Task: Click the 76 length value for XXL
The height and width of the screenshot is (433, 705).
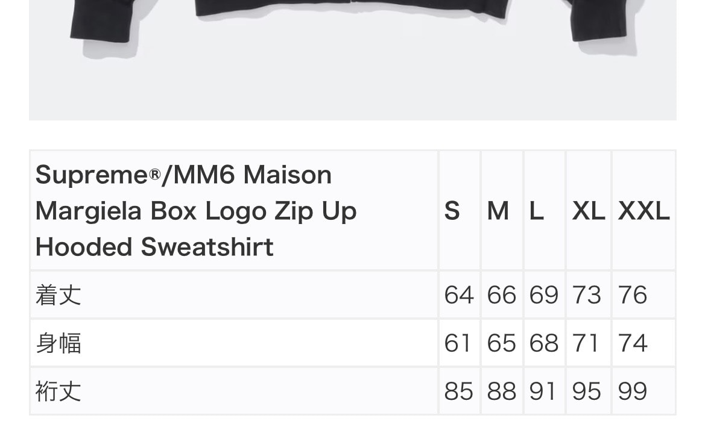Action: (x=633, y=295)
